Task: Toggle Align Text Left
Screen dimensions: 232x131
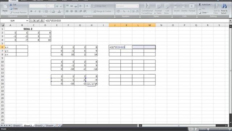Action: pyautogui.click(x=67, y=11)
